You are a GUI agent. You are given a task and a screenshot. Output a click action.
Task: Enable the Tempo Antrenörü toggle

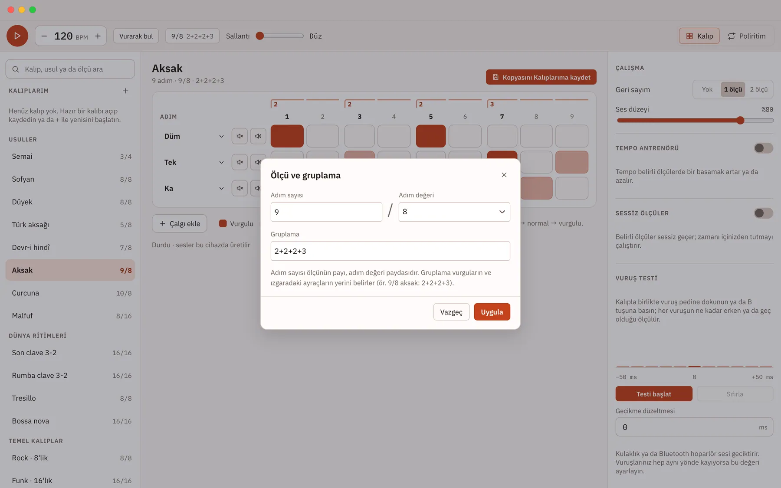(763, 148)
